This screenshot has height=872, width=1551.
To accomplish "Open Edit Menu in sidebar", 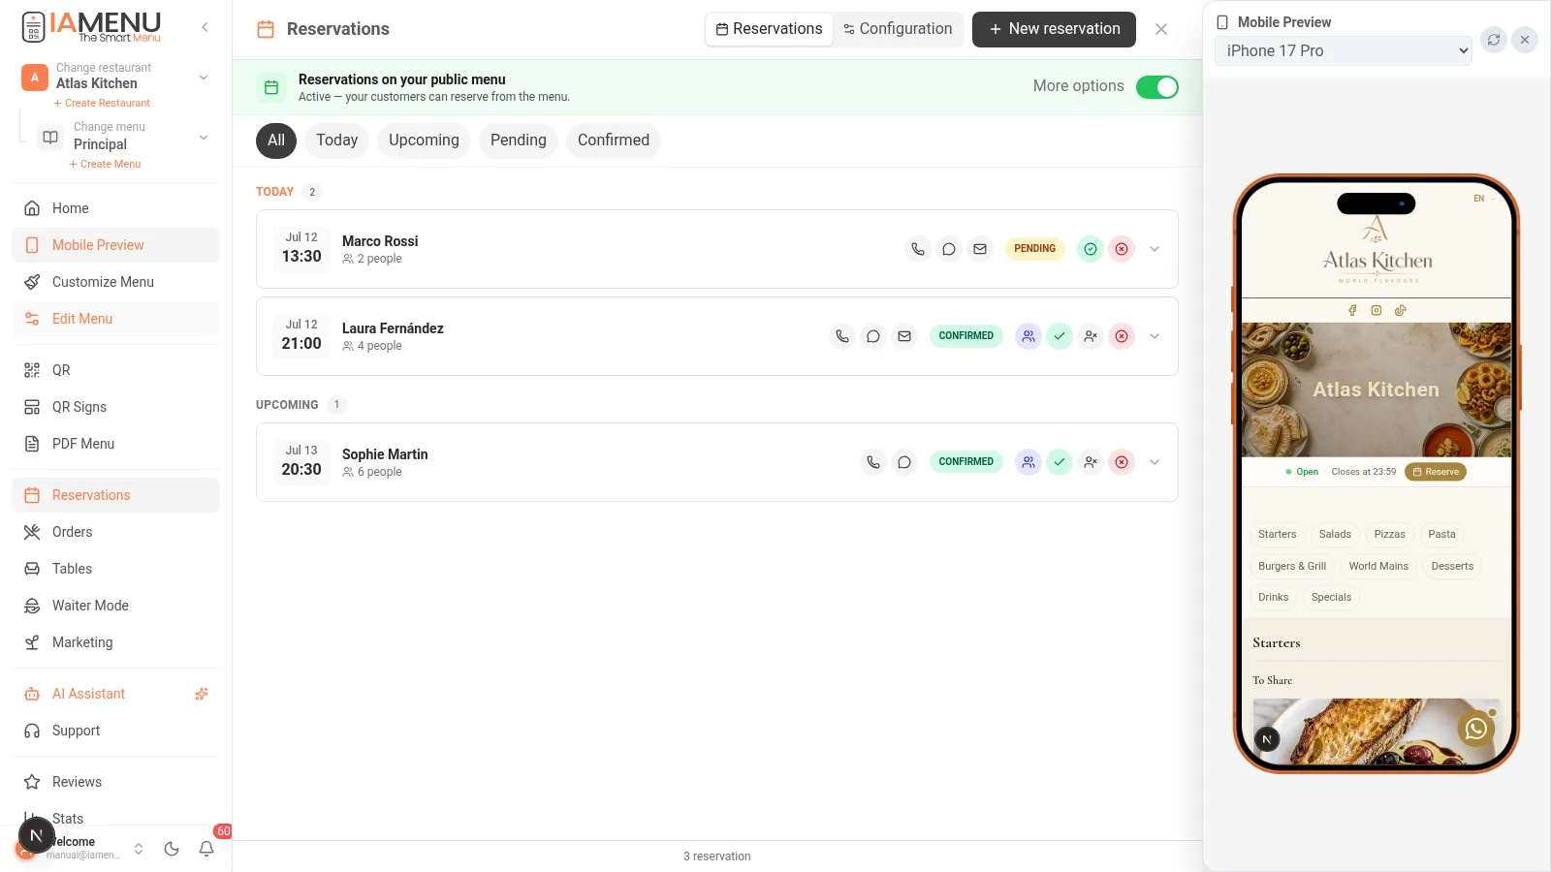I will coord(116,319).
